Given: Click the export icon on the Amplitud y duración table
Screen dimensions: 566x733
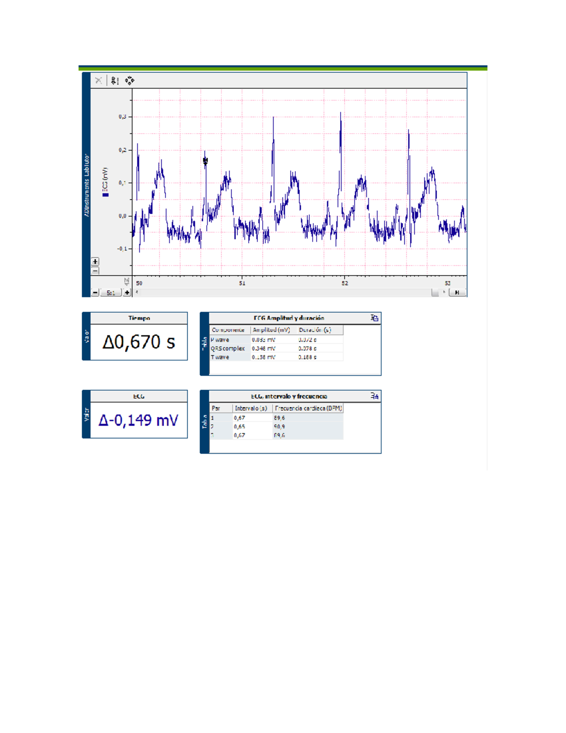Looking at the screenshot, I should 375,318.
